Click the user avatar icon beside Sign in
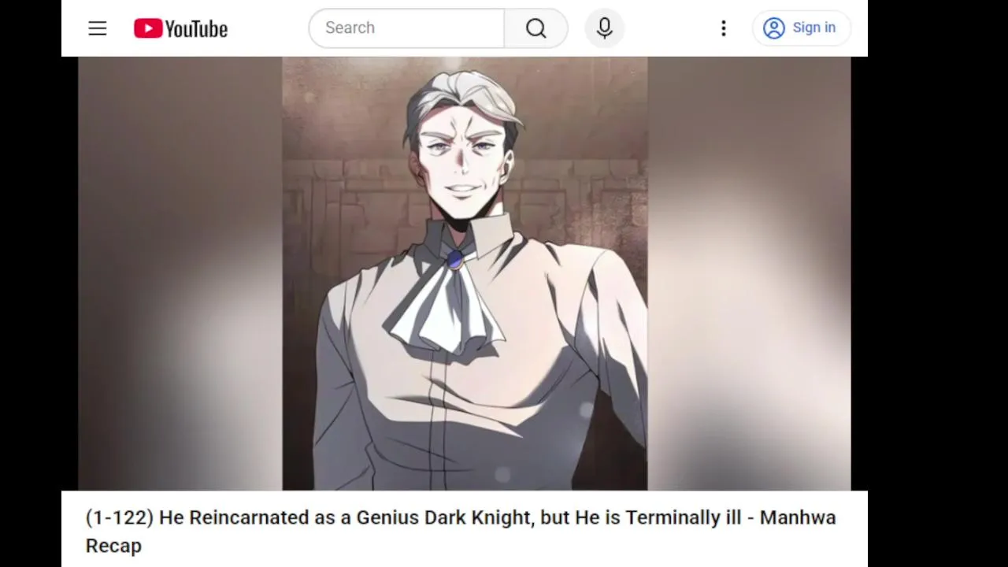 pos(773,28)
